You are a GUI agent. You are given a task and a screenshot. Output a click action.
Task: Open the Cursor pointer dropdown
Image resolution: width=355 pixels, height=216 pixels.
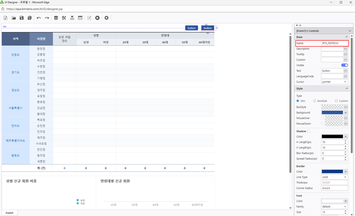pyautogui.click(x=334, y=82)
